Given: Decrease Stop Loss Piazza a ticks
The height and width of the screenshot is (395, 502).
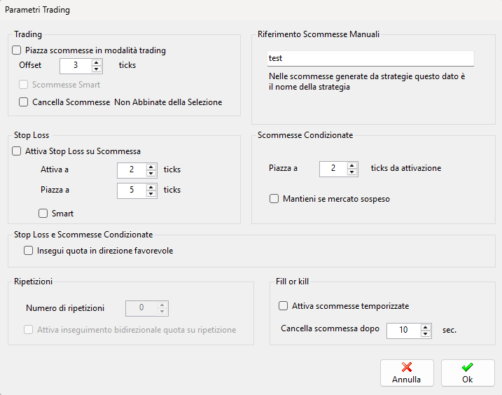Looking at the screenshot, I should (151, 193).
